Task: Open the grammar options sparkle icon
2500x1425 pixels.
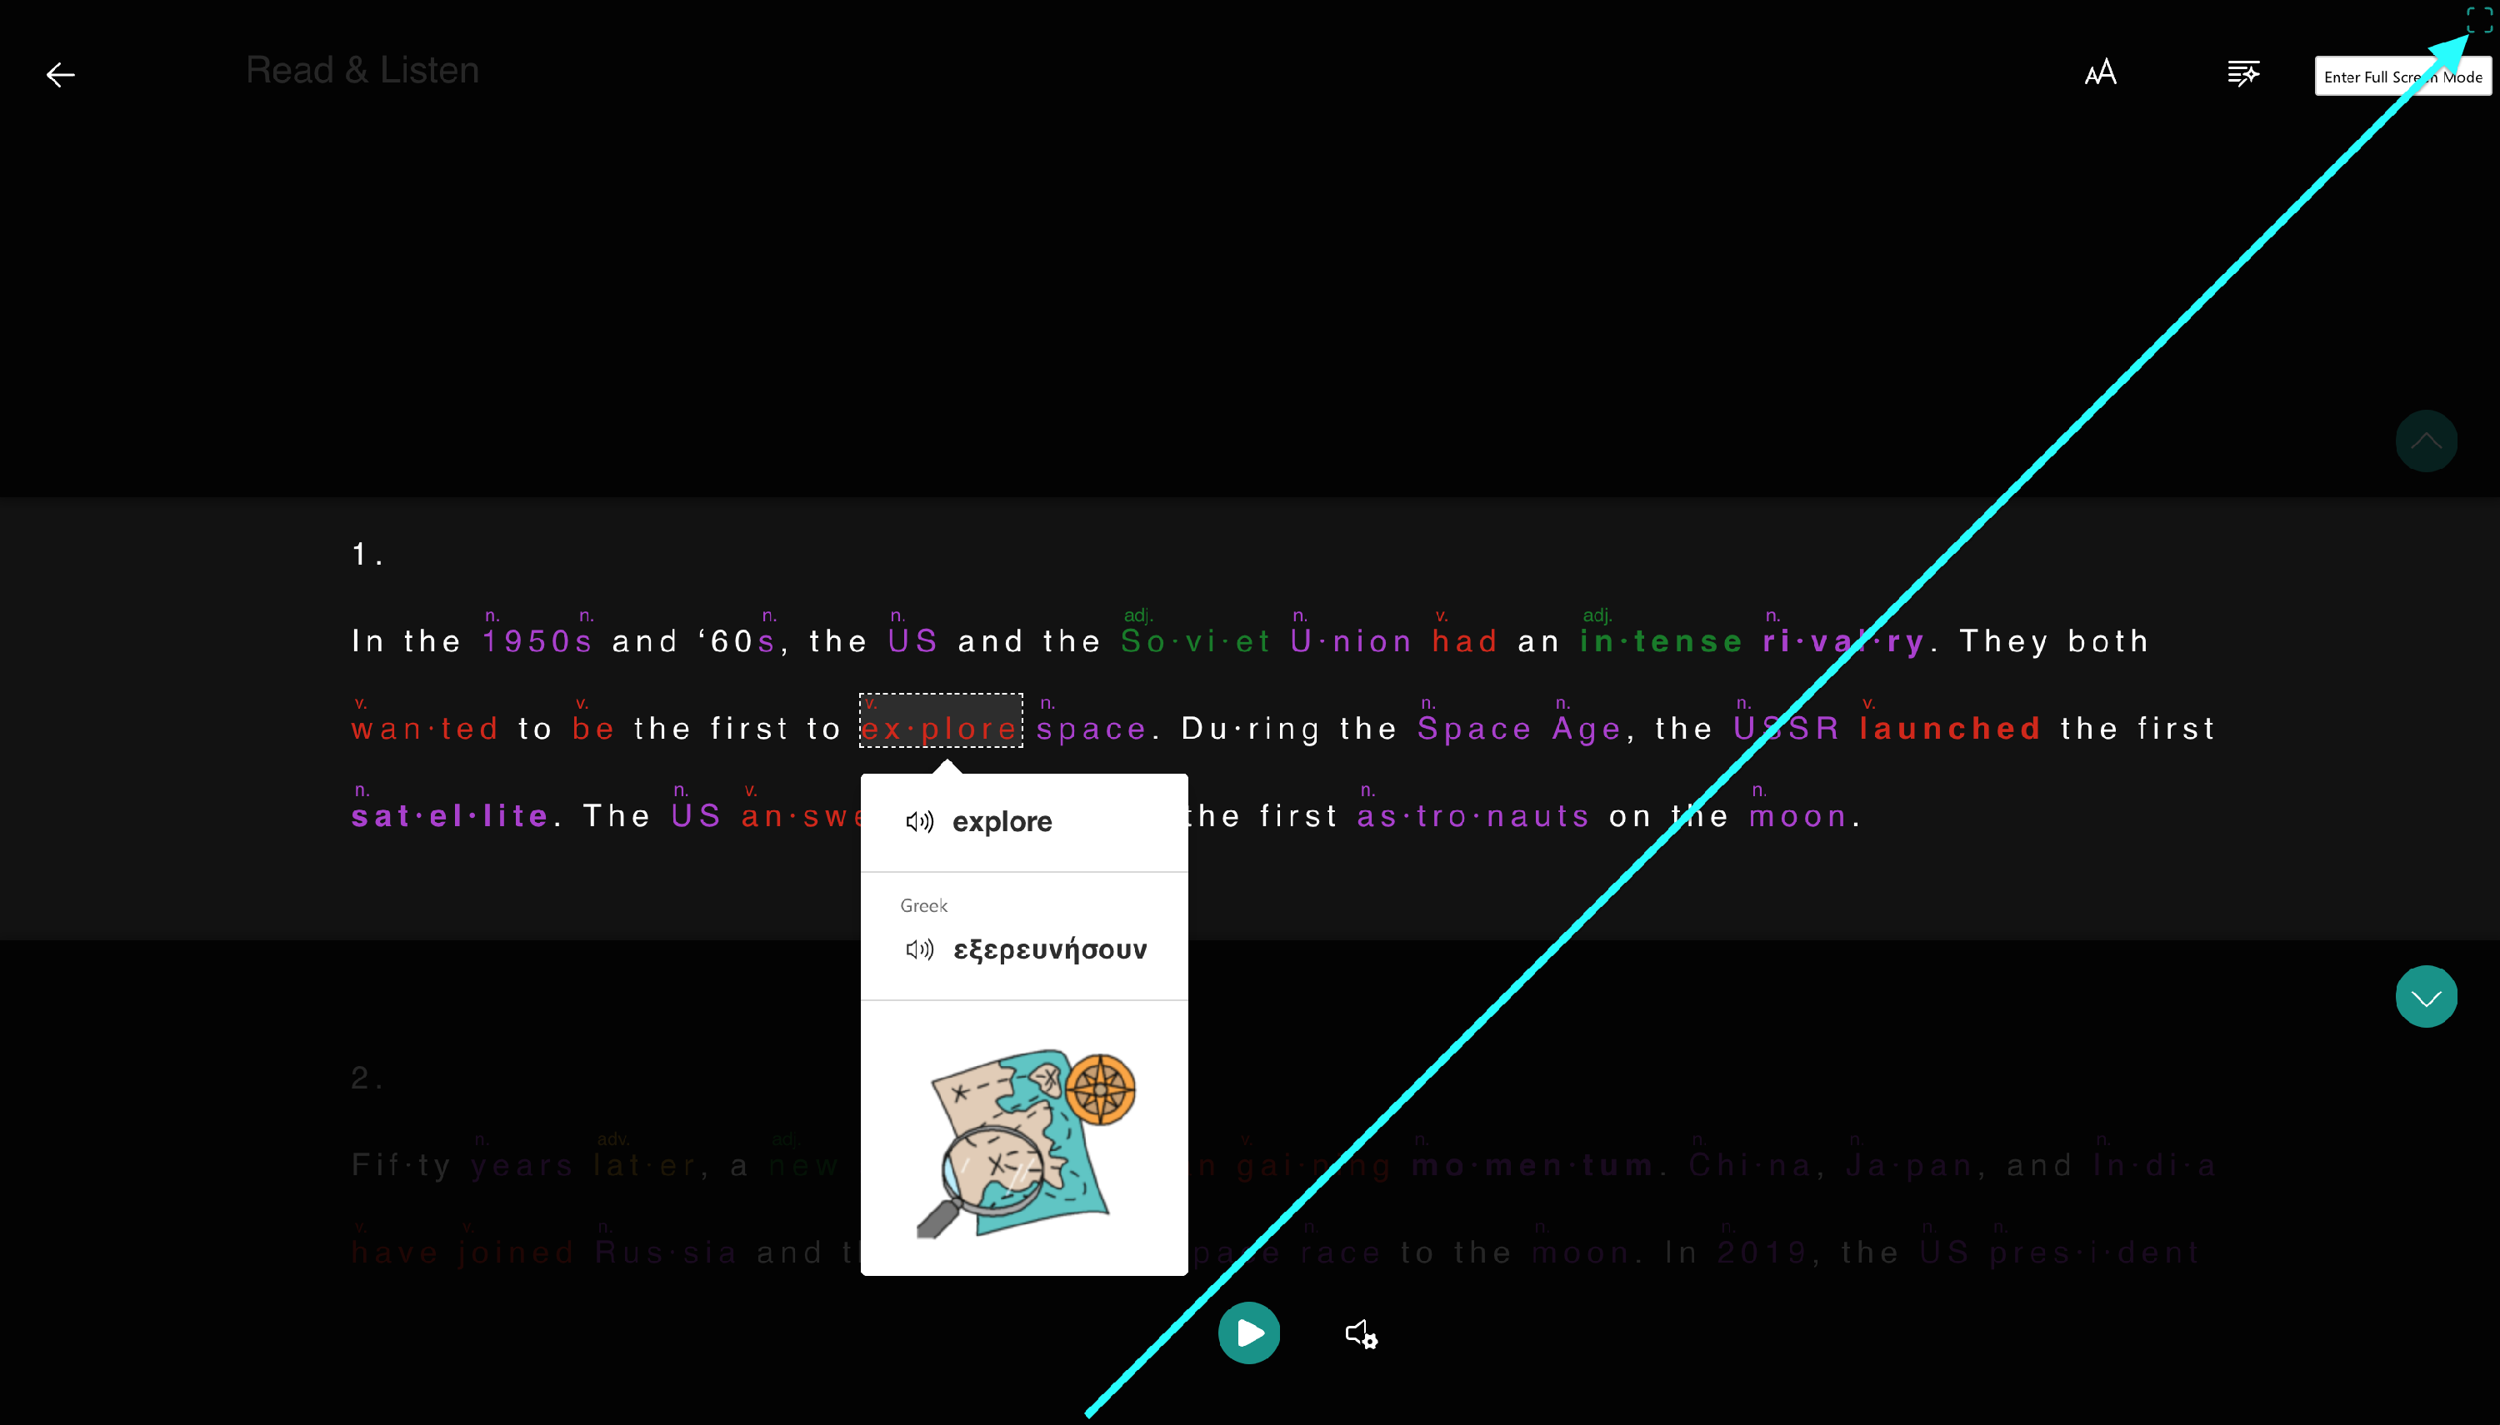Action: [2242, 73]
